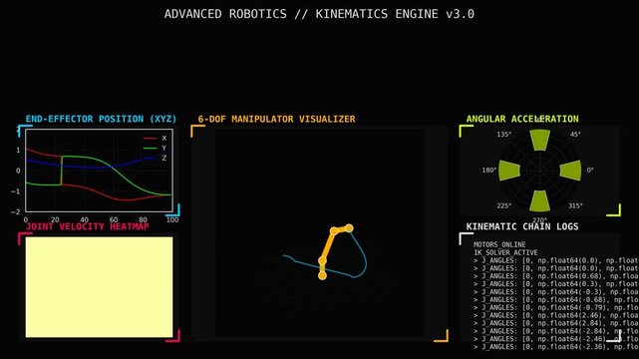Select log line with np.float64(2.46)
Screen dimensions: 639x359
pyautogui.click(x=556, y=315)
